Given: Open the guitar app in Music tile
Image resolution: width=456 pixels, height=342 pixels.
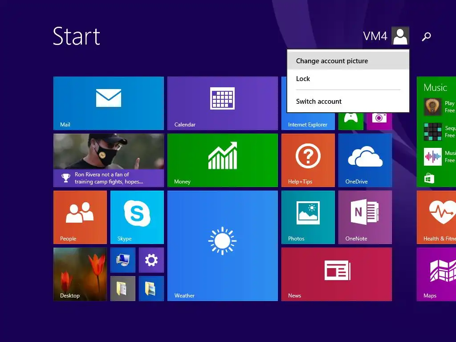Looking at the screenshot, I should pos(433,107).
